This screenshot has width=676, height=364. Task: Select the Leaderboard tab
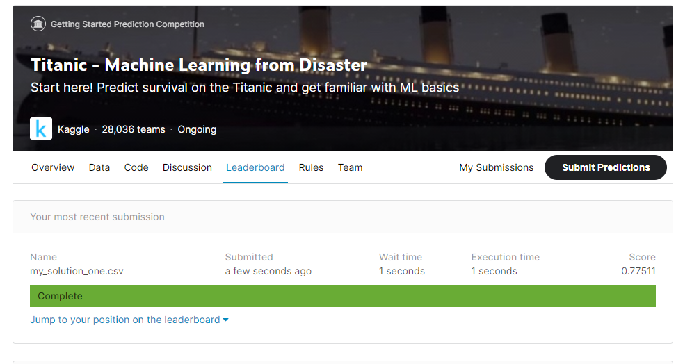pyautogui.click(x=255, y=167)
